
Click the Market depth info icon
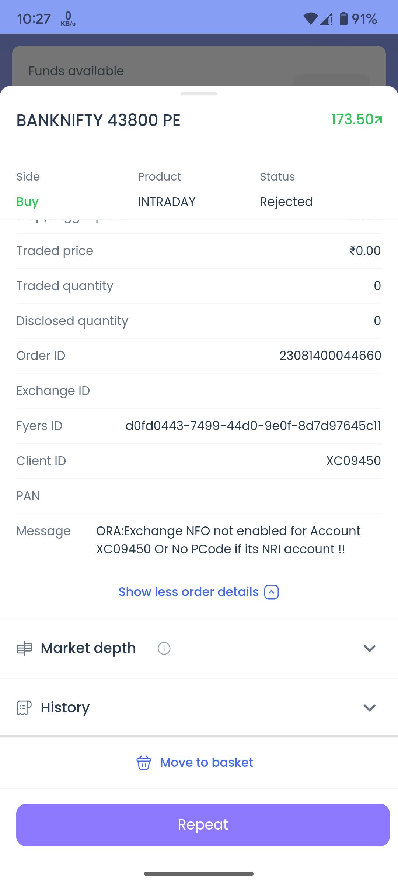(164, 648)
